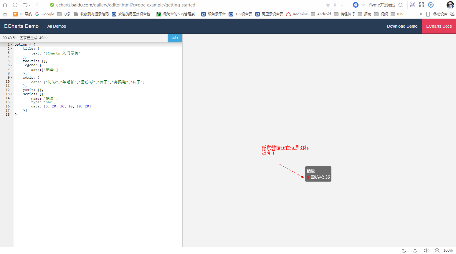Click the Download Demo button
This screenshot has width=456, height=254.
(402, 26)
